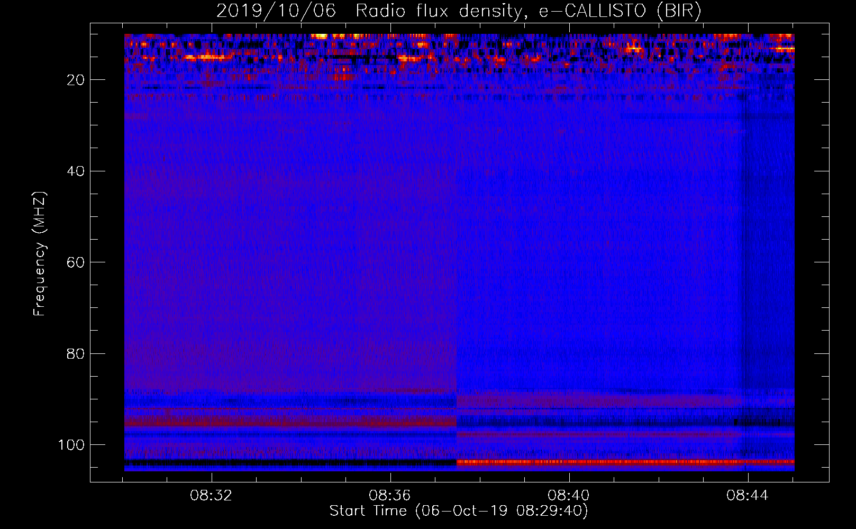Click the 08:40 time tick label
The width and height of the screenshot is (856, 529).
click(569, 496)
